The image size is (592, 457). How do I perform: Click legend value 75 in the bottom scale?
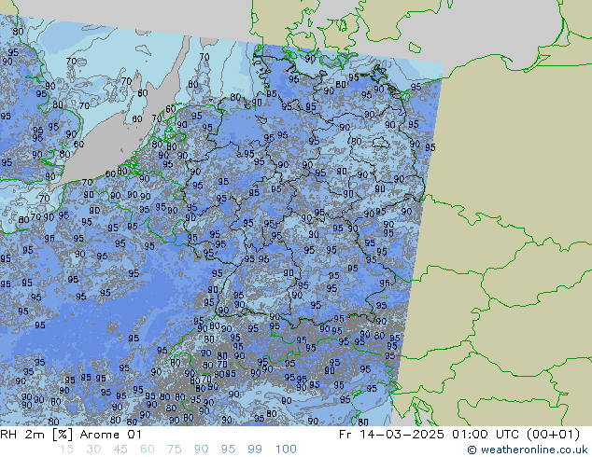(174, 450)
